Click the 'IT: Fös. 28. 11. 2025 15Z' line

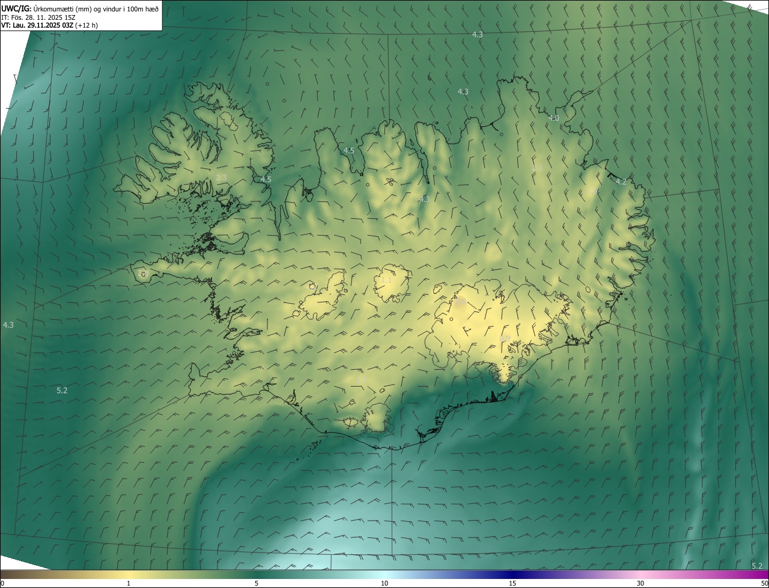tap(38, 17)
